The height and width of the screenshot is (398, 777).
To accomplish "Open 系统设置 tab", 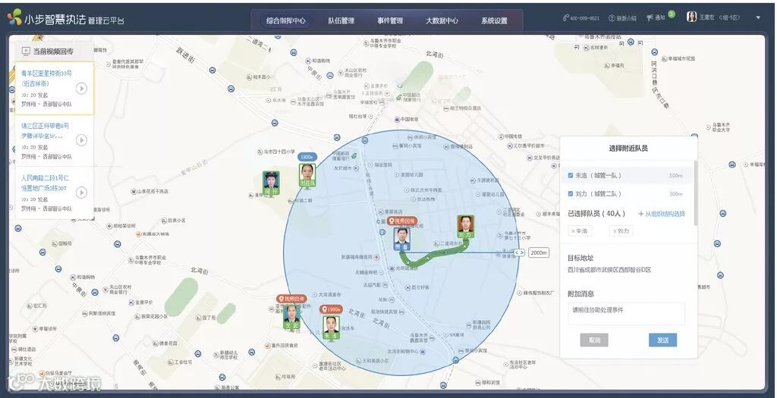I will [x=494, y=20].
